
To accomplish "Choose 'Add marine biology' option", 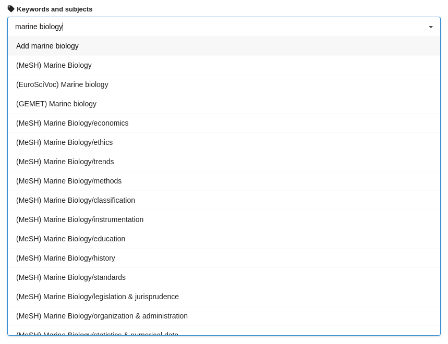I will (224, 46).
